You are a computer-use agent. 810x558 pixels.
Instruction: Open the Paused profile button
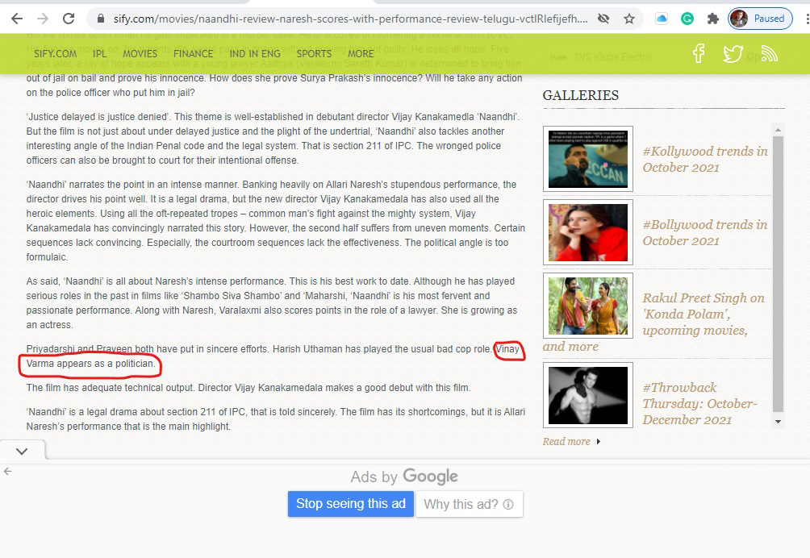pyautogui.click(x=760, y=19)
